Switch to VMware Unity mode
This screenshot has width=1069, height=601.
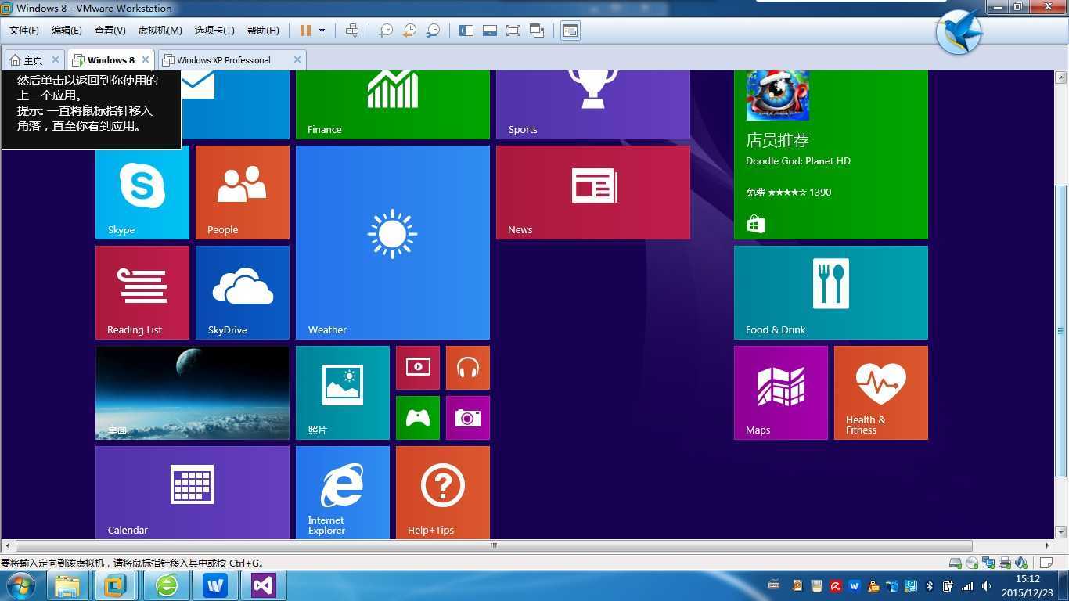point(537,31)
